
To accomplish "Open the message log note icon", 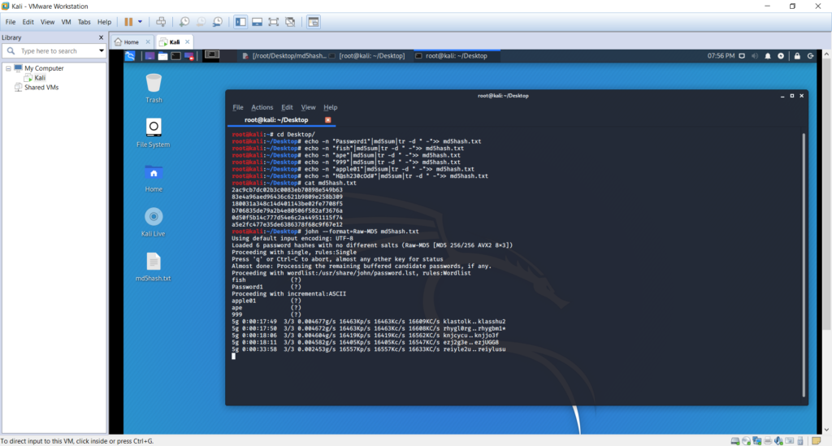I will tap(816, 441).
